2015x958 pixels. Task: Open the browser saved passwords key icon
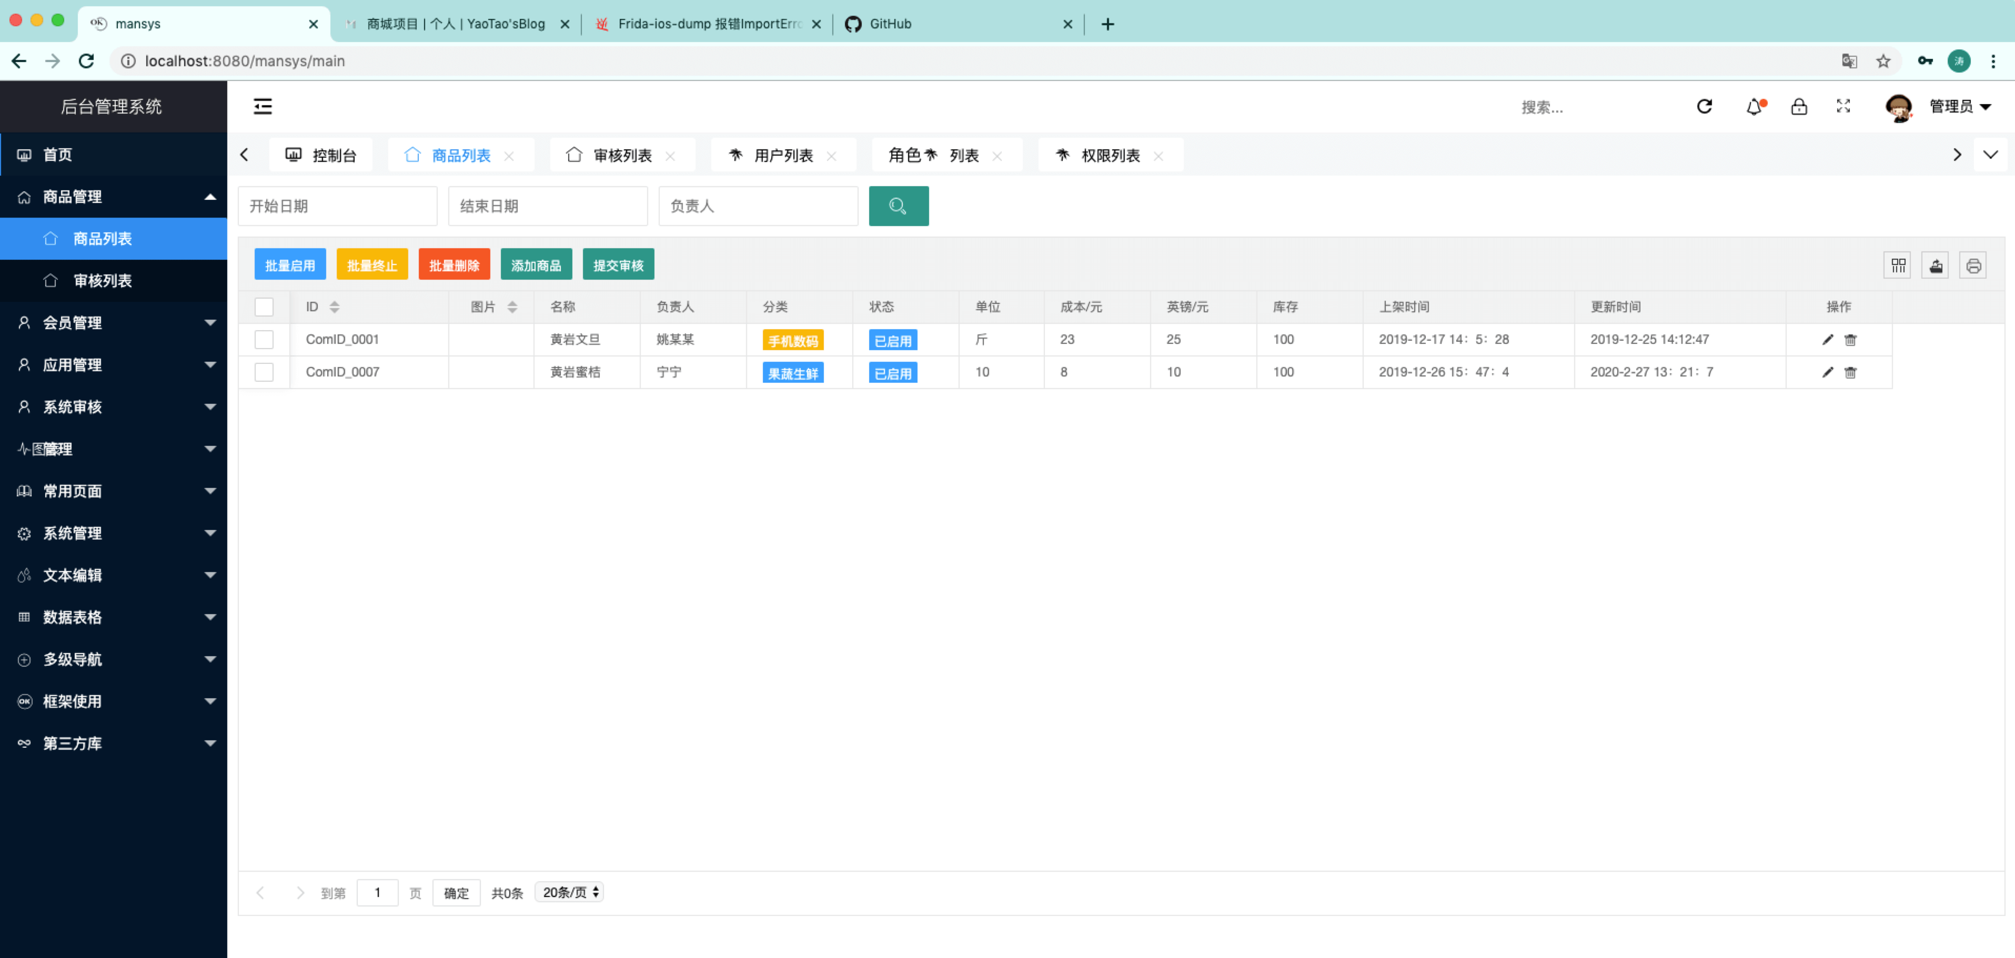pyautogui.click(x=1925, y=61)
